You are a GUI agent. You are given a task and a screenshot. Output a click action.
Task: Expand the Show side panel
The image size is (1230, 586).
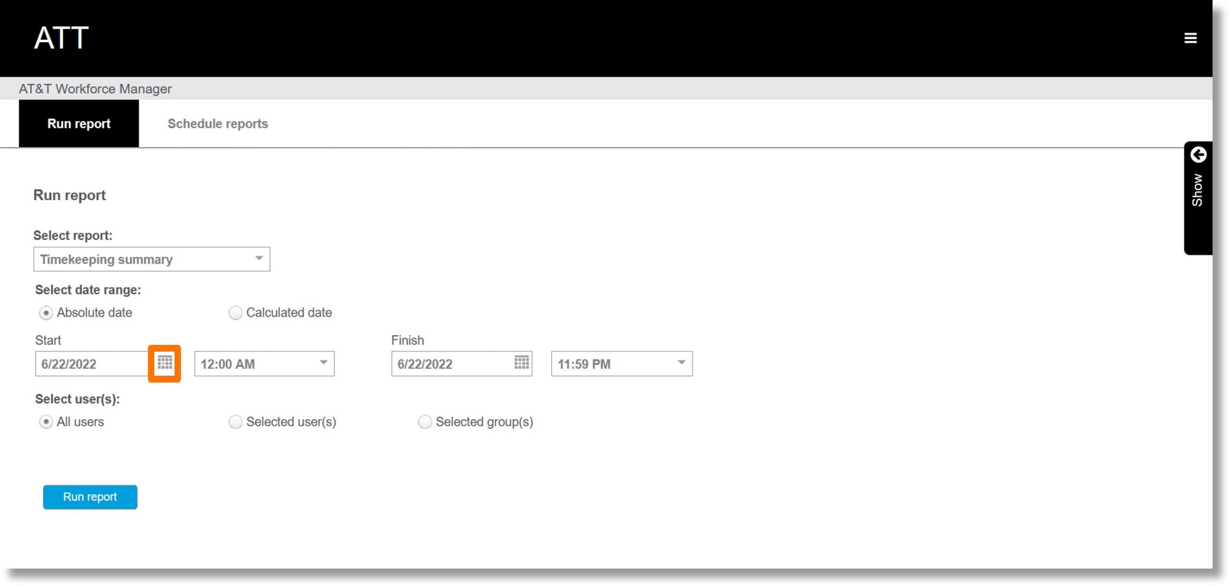[1198, 198]
